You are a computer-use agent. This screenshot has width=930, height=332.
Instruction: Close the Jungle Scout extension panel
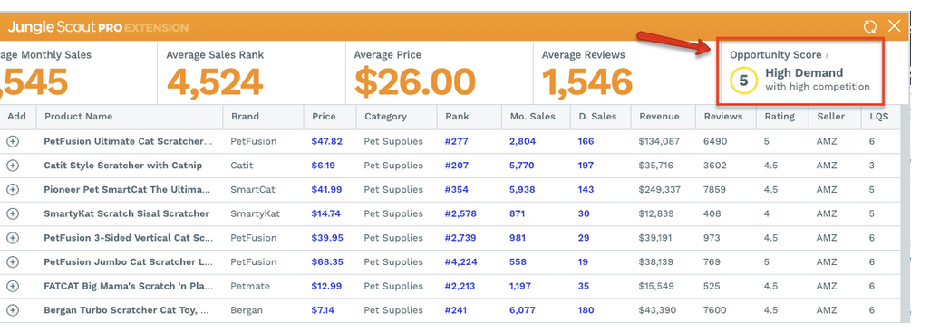[894, 26]
